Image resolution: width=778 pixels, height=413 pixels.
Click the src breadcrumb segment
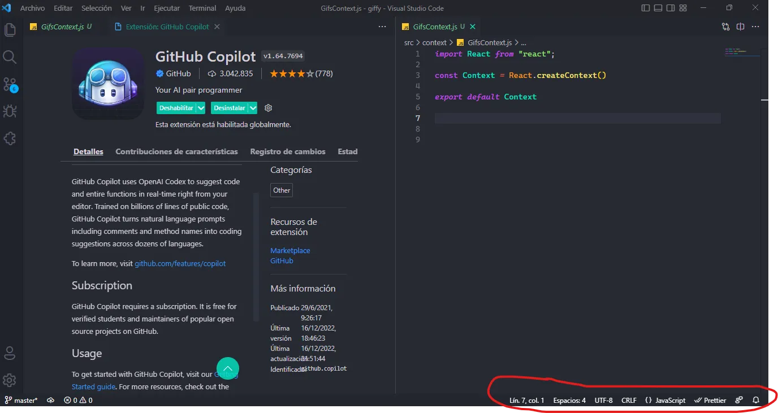pyautogui.click(x=409, y=42)
